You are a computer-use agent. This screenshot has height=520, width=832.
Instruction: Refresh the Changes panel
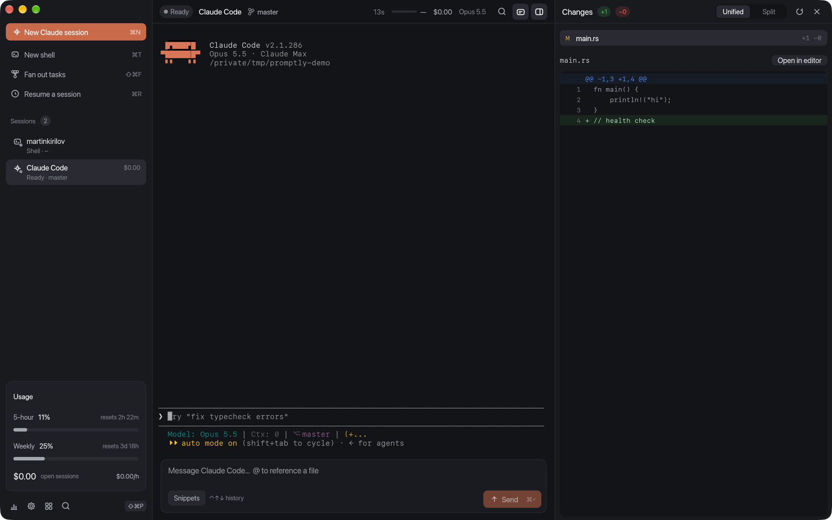(x=799, y=12)
